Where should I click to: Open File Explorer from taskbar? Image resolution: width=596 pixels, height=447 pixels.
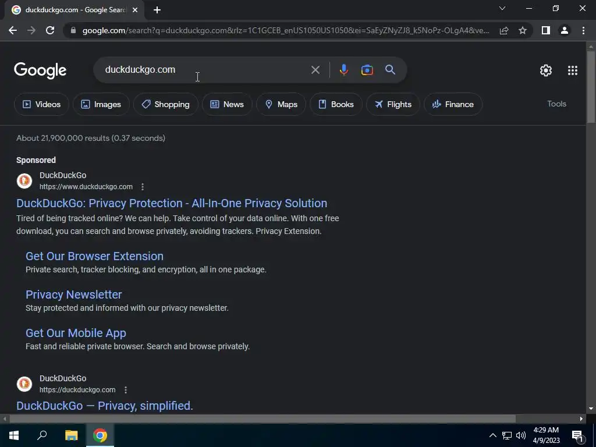point(71,435)
